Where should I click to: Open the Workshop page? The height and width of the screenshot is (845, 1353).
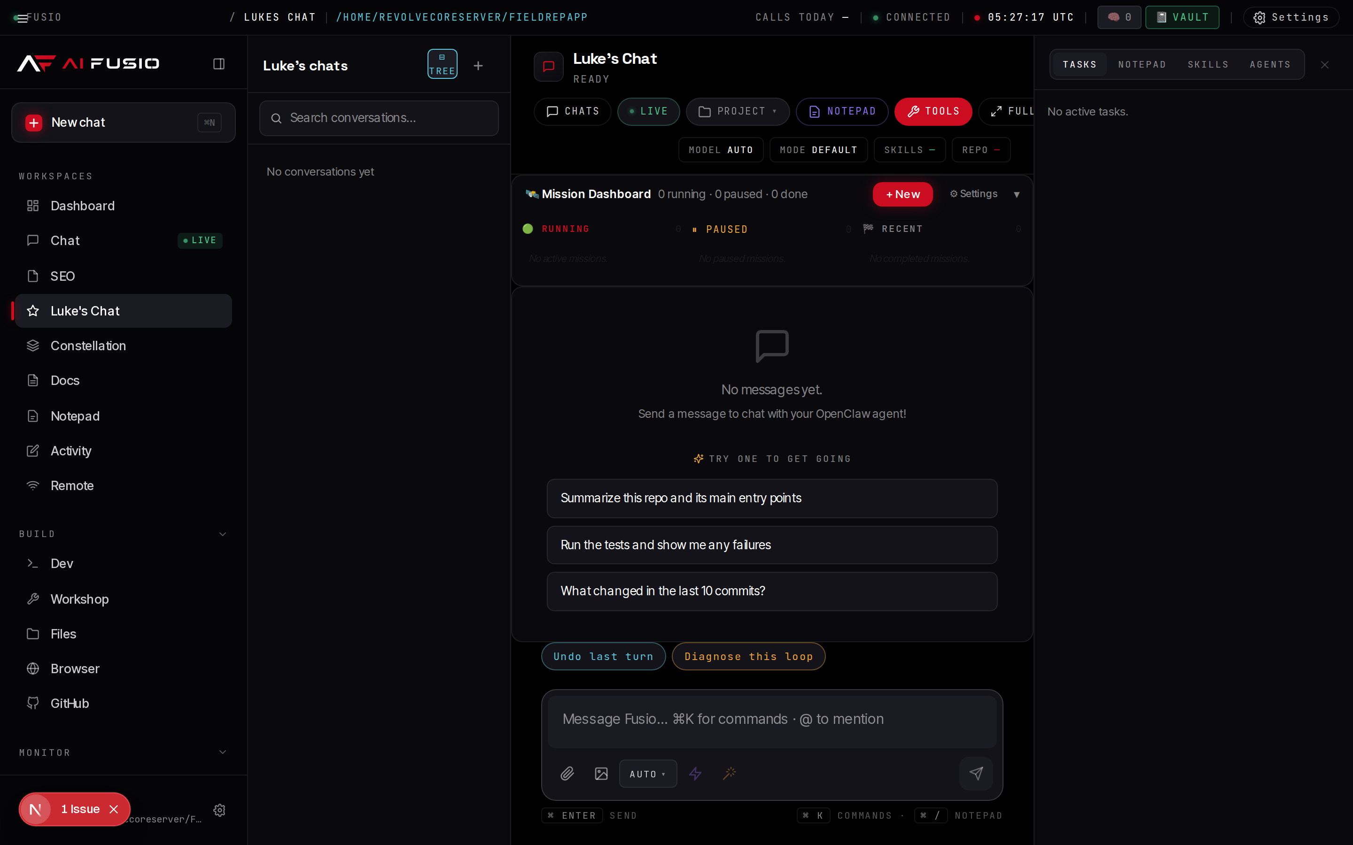123,599
